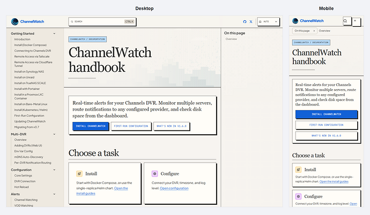370x215 pixels.
Task: Open the Auto theme selector dropdown
Action: click(x=268, y=21)
